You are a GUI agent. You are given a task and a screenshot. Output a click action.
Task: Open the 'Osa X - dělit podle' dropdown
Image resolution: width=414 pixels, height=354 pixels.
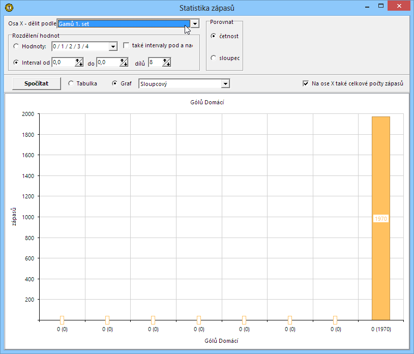194,24
